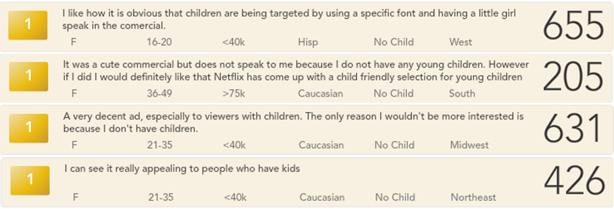Click the large number 631
This screenshot has width=614, height=209.
572,129
